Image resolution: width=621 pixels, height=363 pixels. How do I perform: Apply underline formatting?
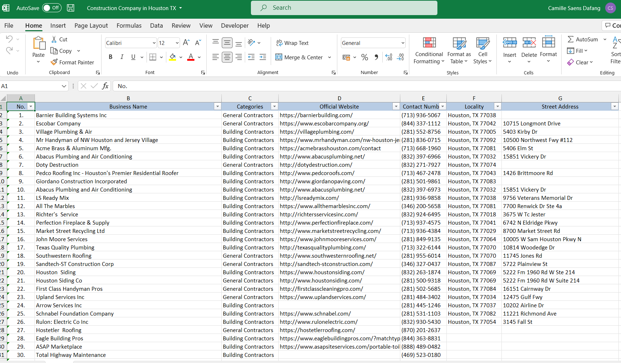click(133, 57)
